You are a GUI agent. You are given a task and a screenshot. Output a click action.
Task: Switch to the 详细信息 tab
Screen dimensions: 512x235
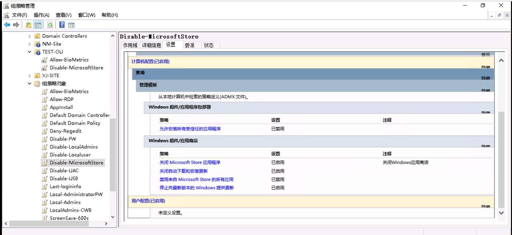(x=151, y=45)
